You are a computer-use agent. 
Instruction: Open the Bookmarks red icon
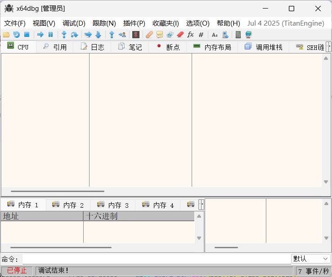click(x=180, y=35)
